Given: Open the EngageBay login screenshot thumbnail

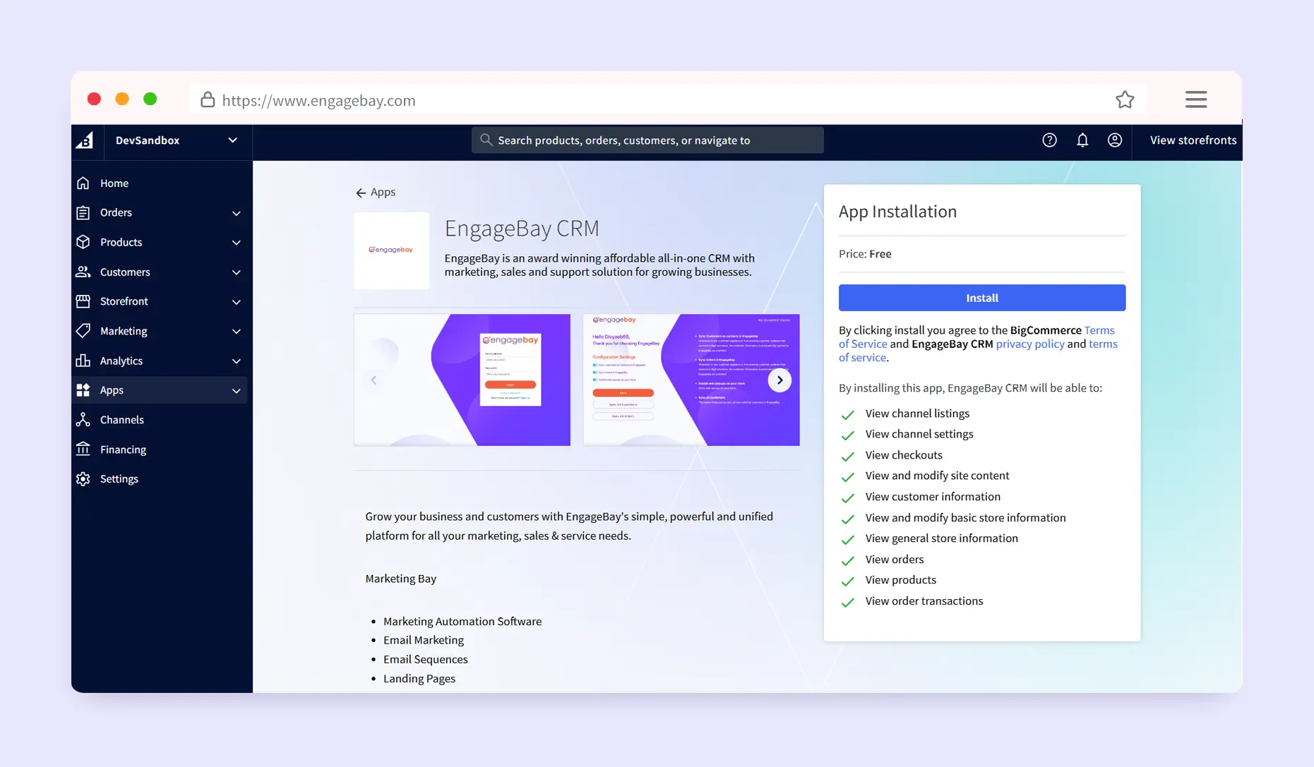Looking at the screenshot, I should 462,380.
